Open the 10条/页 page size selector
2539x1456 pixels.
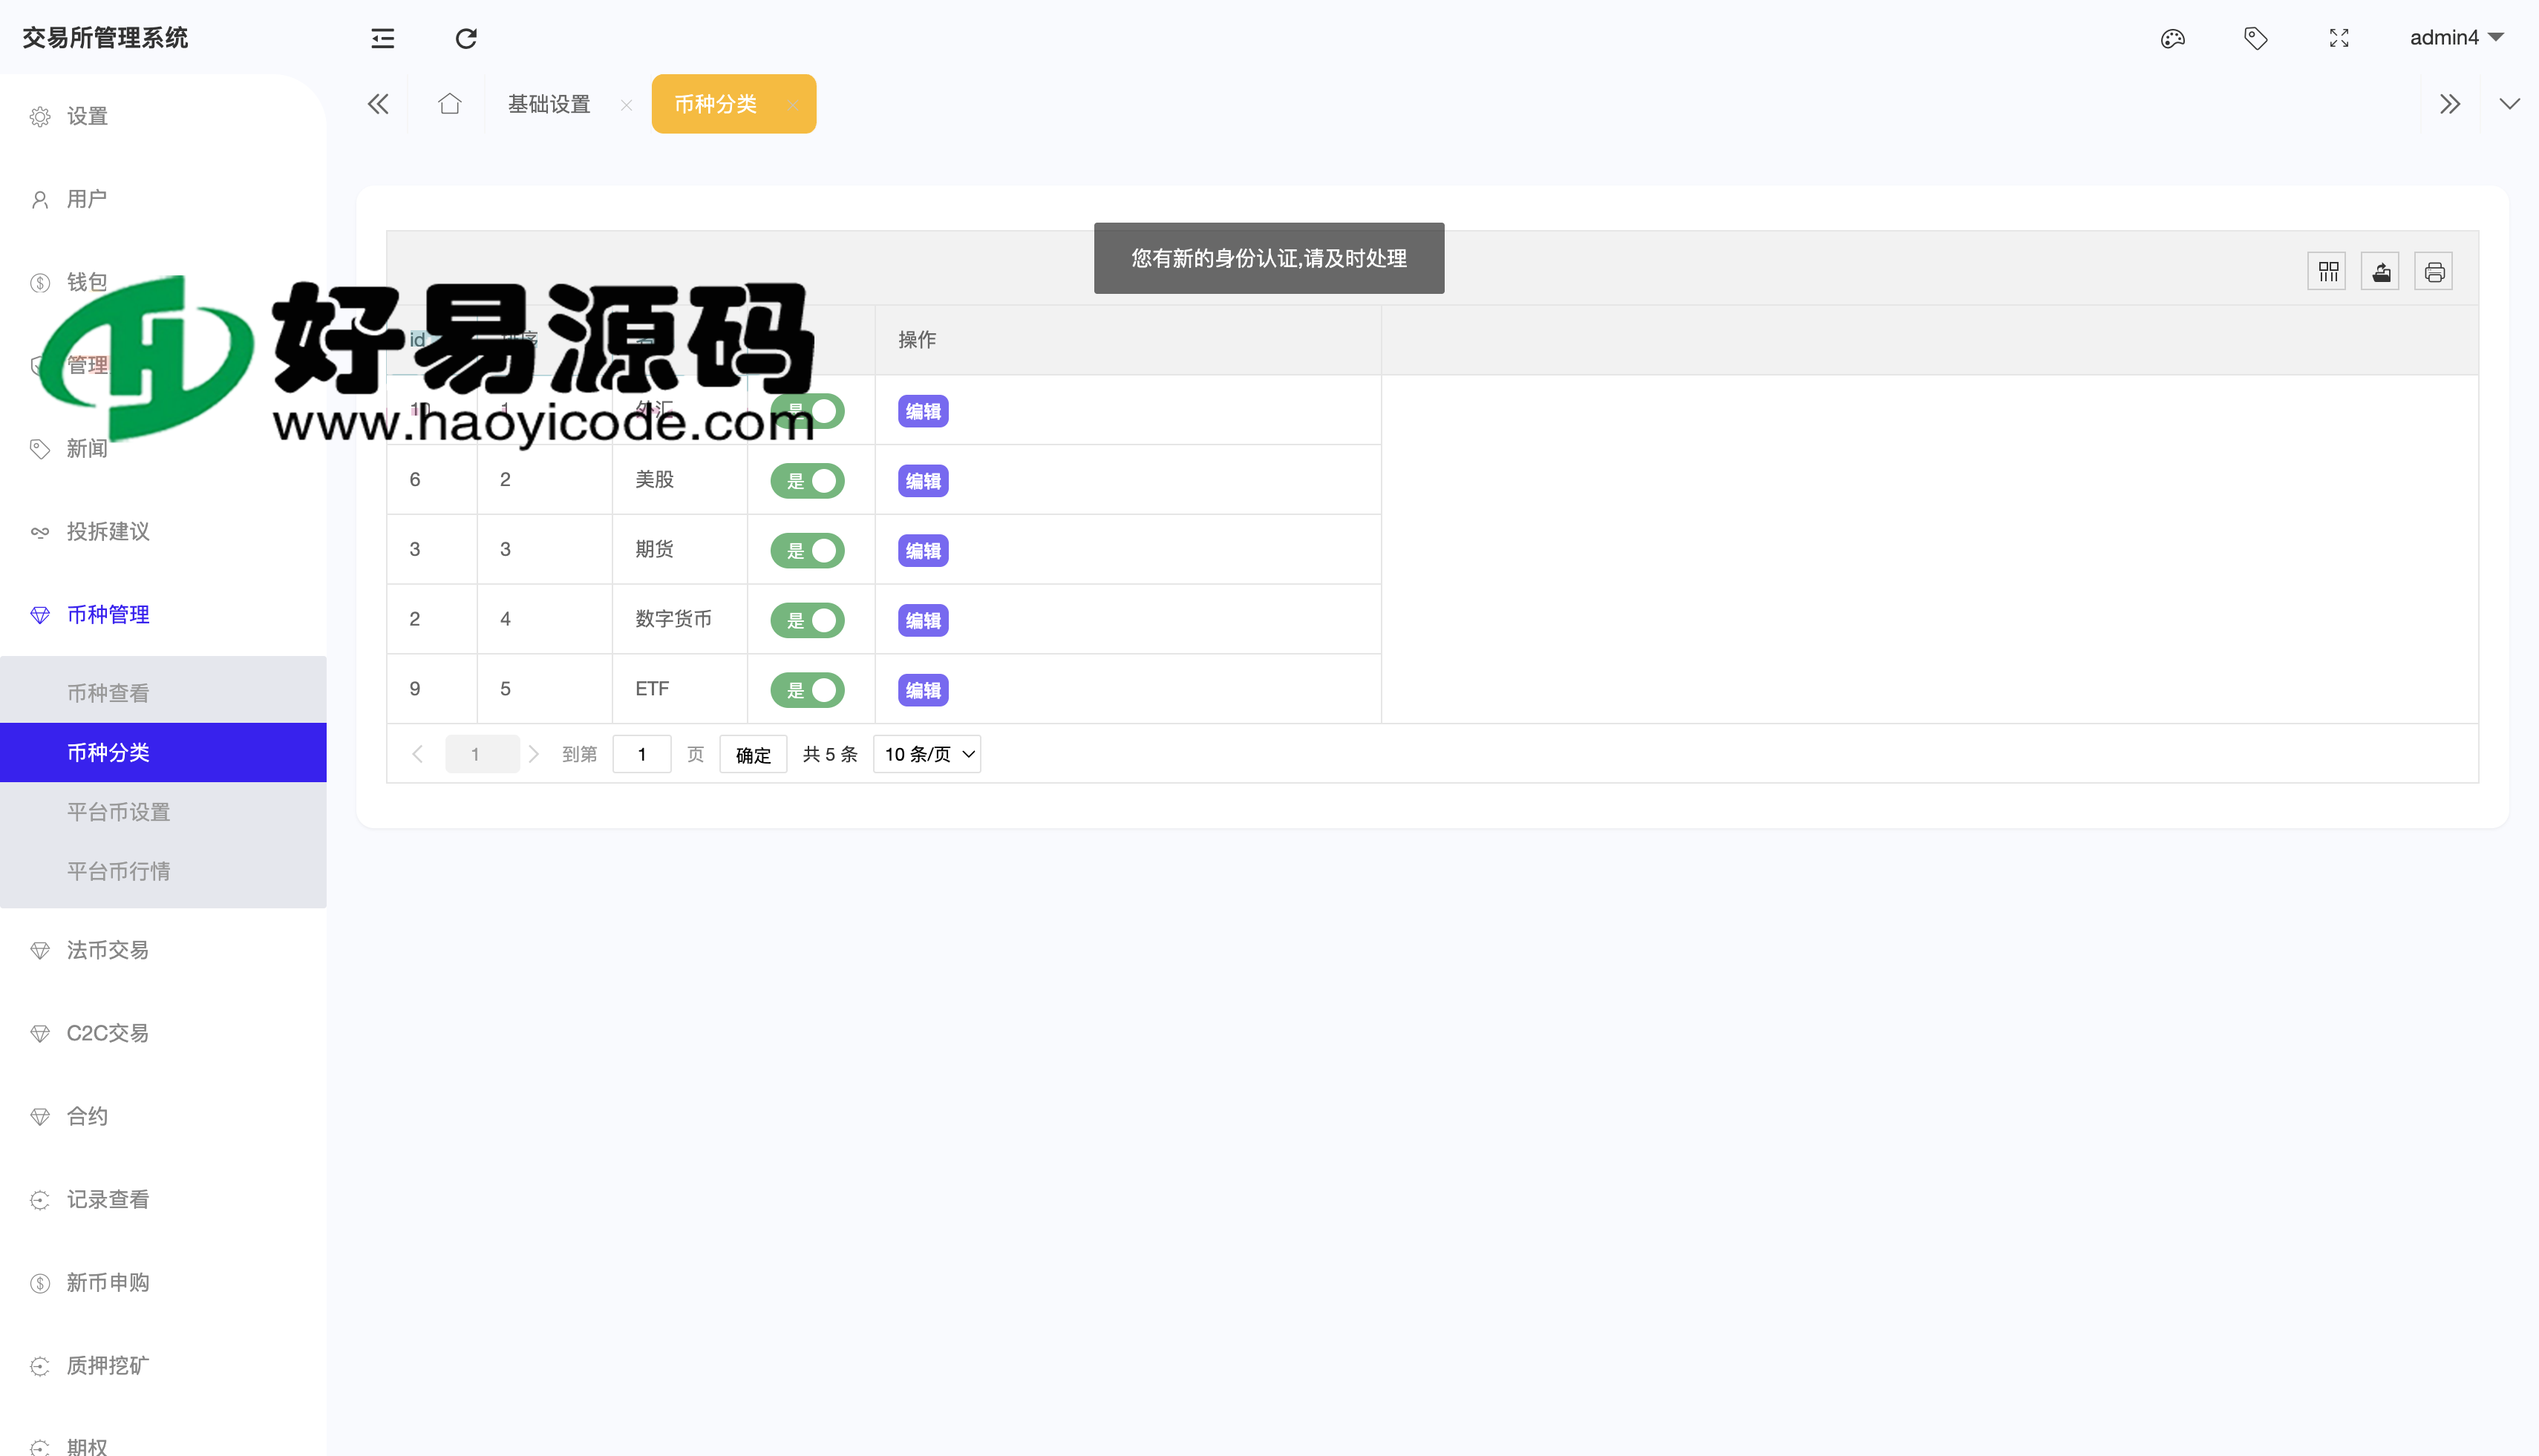click(925, 754)
